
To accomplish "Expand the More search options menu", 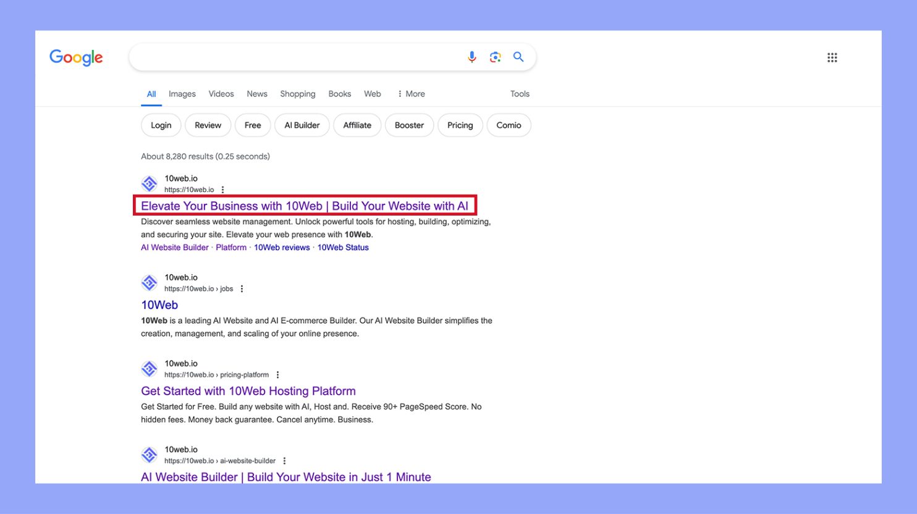I will [x=410, y=93].
